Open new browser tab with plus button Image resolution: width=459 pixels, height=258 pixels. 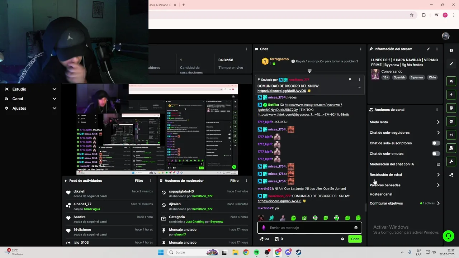point(184,5)
